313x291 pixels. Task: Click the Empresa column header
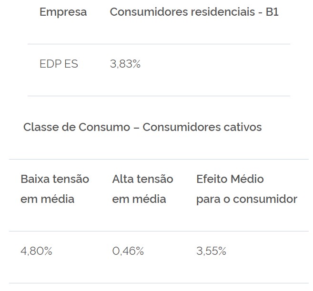(x=63, y=12)
